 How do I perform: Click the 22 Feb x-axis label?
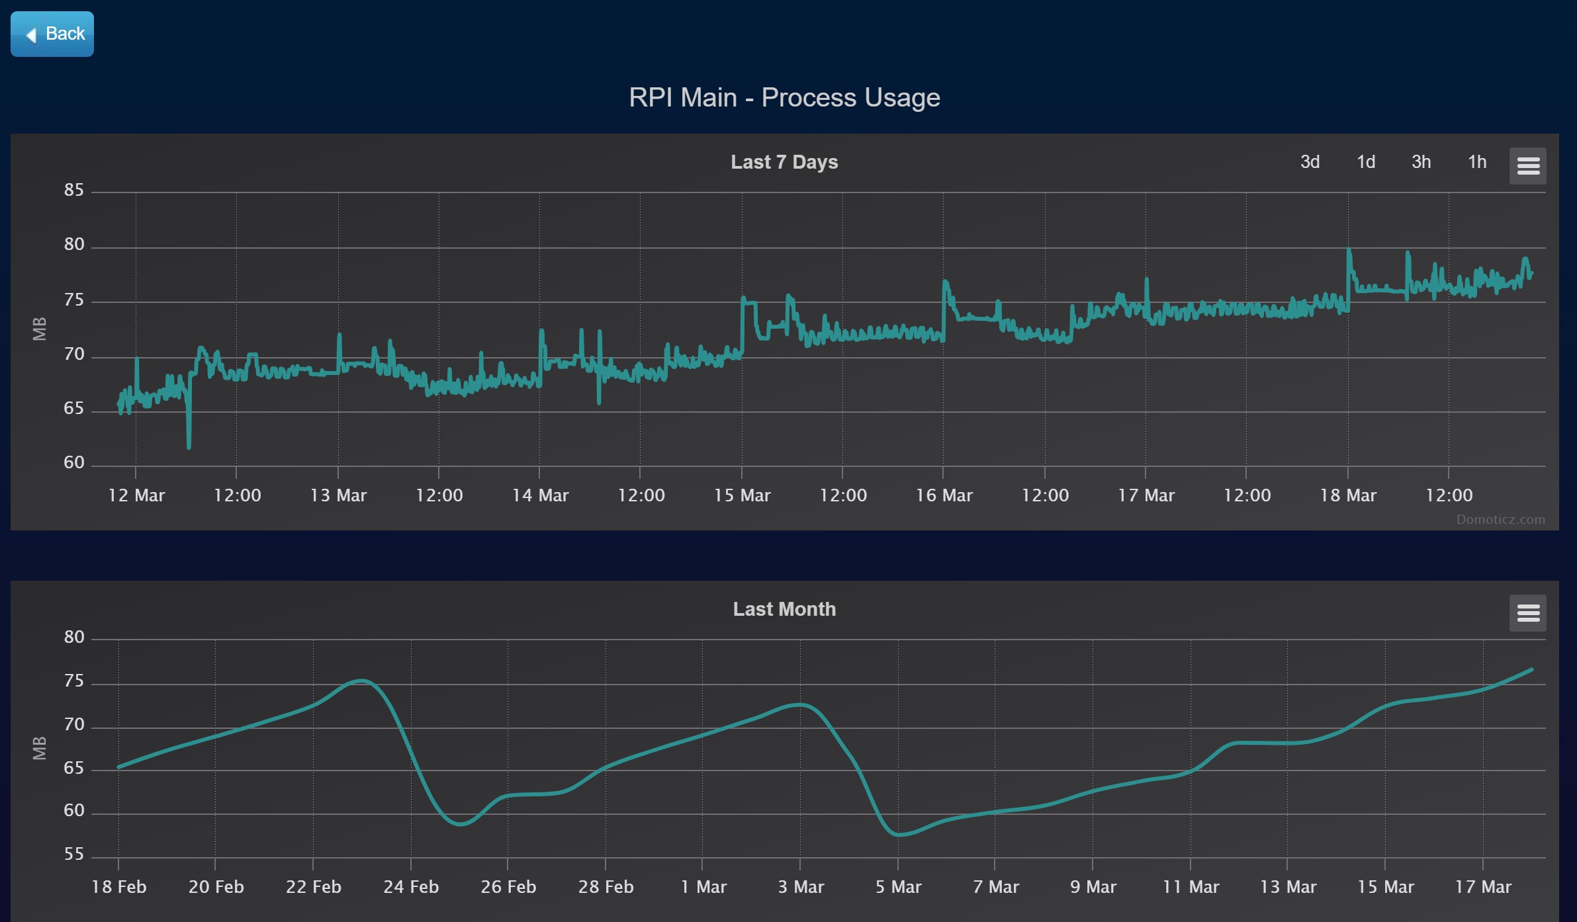pos(313,887)
